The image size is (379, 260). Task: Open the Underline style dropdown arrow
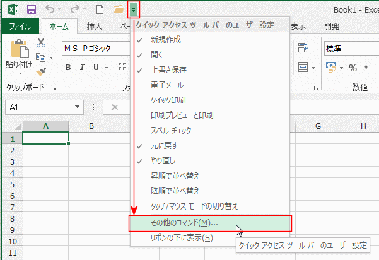[x=107, y=68]
